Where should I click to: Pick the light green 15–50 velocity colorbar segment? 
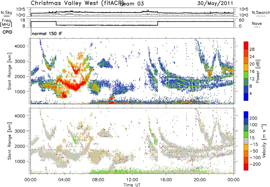(246, 134)
